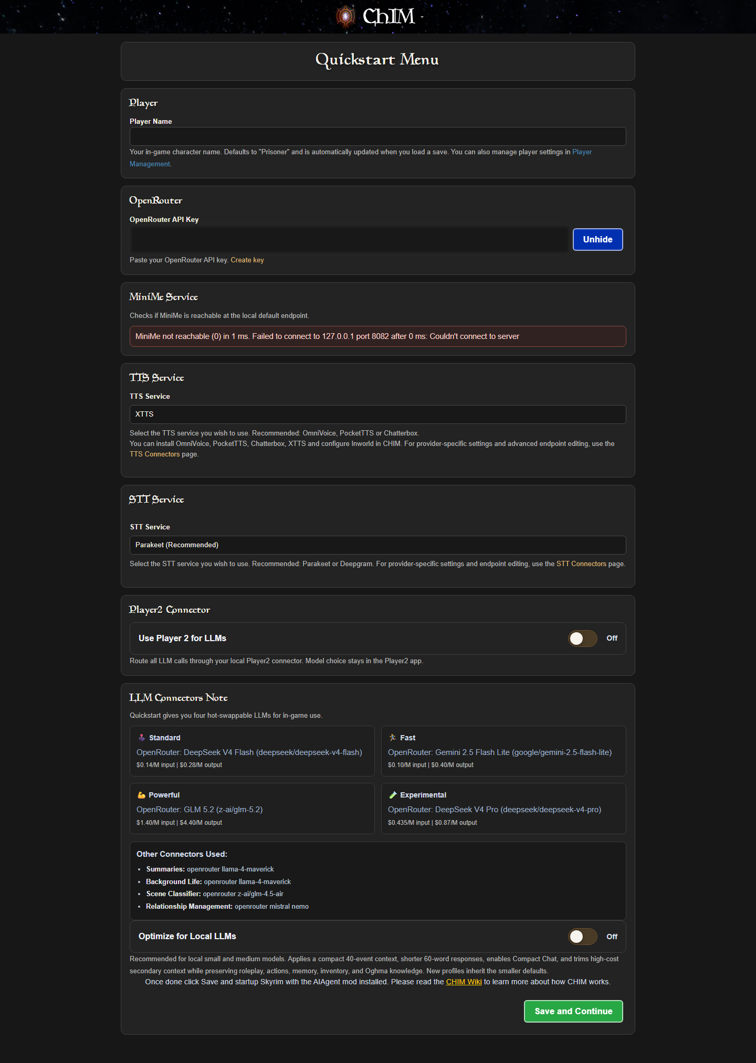Focus the OpenRouter API Key field

349,239
